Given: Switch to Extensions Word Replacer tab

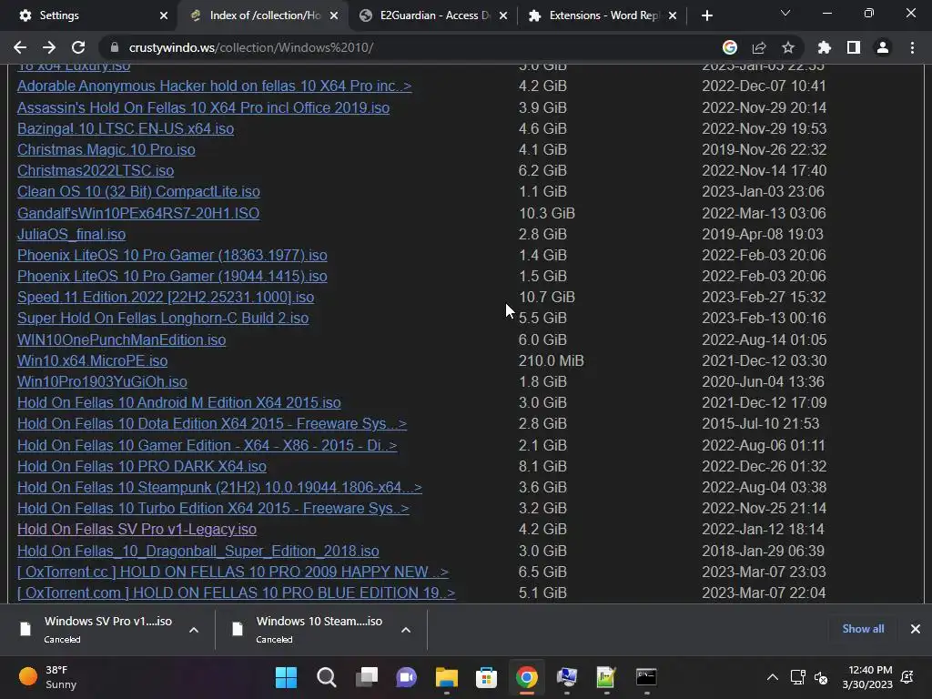Looking at the screenshot, I should click(604, 15).
